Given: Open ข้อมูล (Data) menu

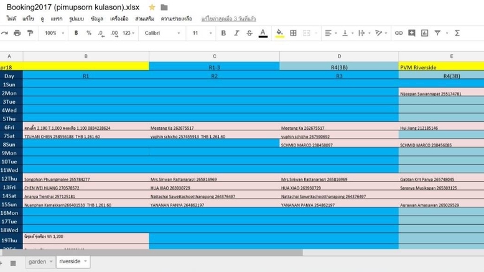Looking at the screenshot, I should click(97, 19).
